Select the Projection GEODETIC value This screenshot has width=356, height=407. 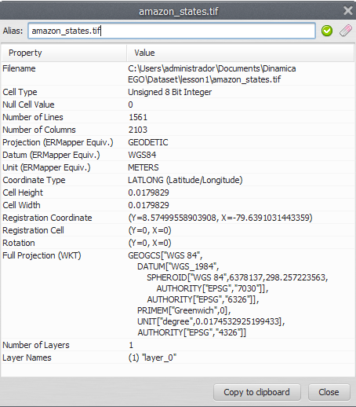148,142
